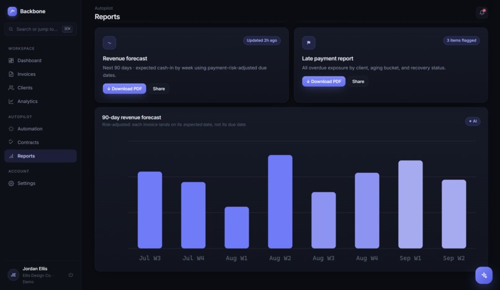This screenshot has height=290, width=500.
Task: Click the 90-day revenue forecast title
Action: [132, 117]
